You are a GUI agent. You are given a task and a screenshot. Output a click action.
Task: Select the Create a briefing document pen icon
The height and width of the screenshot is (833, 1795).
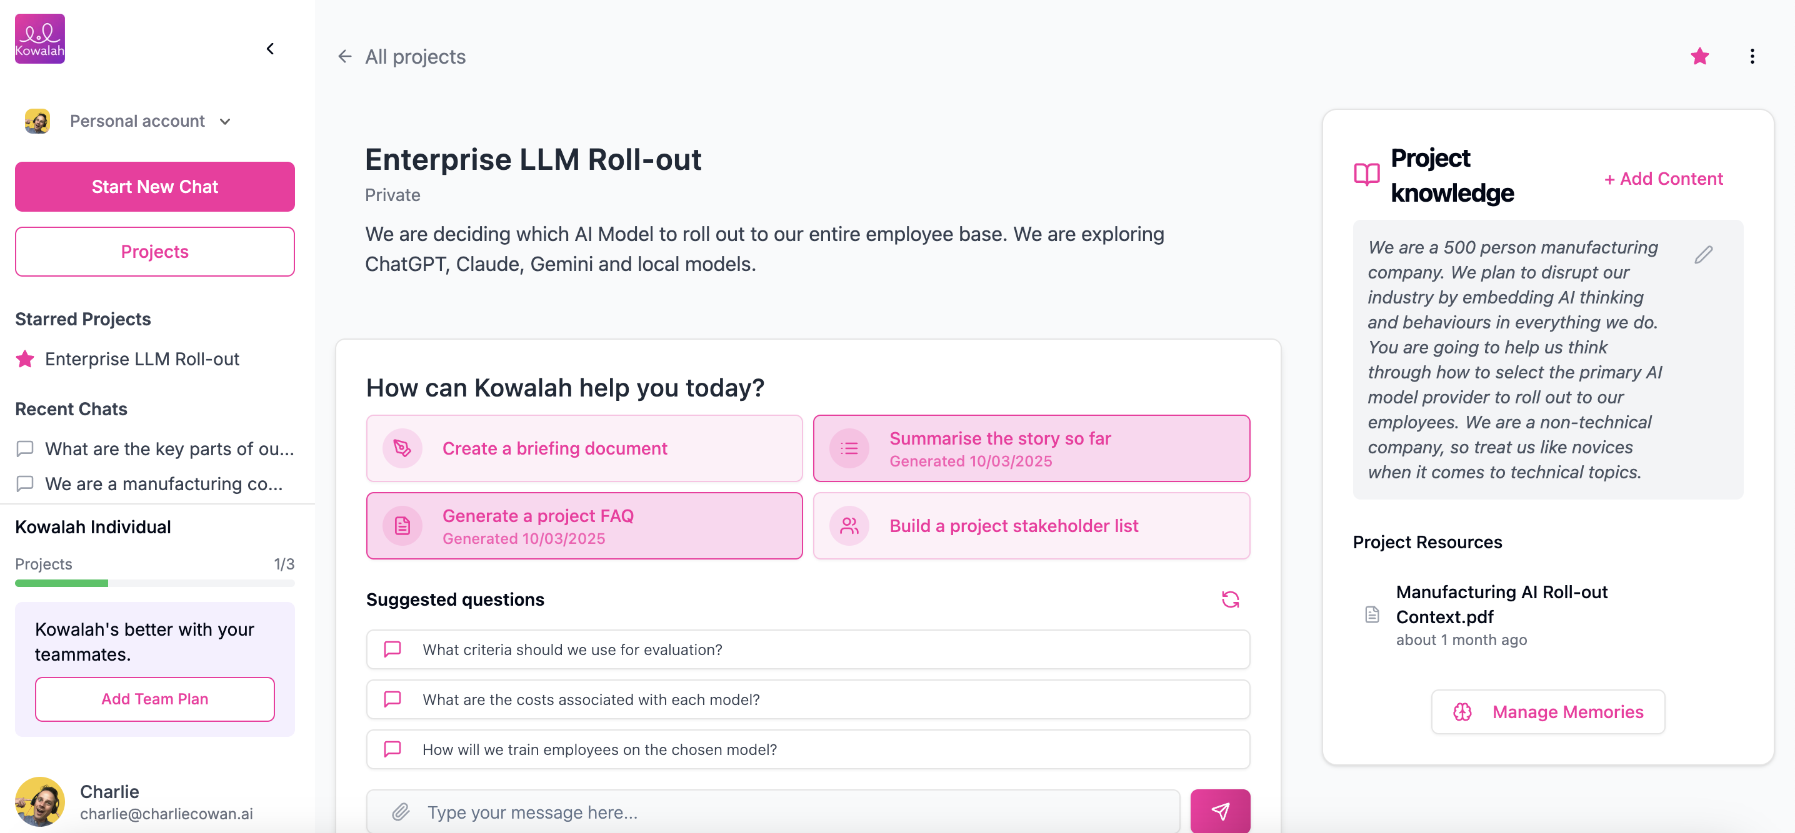(402, 448)
